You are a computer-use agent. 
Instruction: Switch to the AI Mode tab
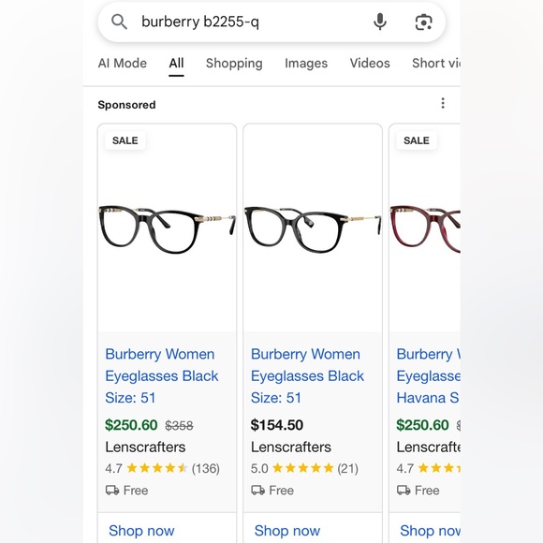[x=123, y=64]
